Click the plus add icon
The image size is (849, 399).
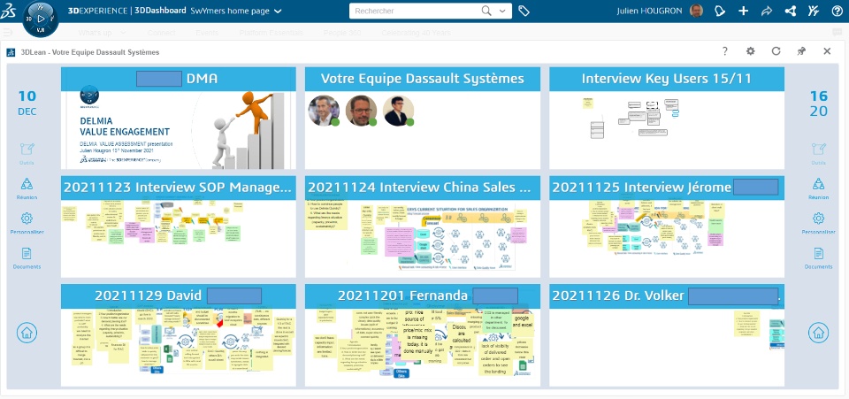coord(744,11)
